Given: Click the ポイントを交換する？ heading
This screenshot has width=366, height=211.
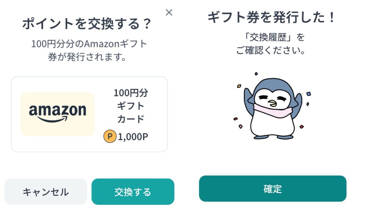Looking at the screenshot, I should tap(87, 24).
